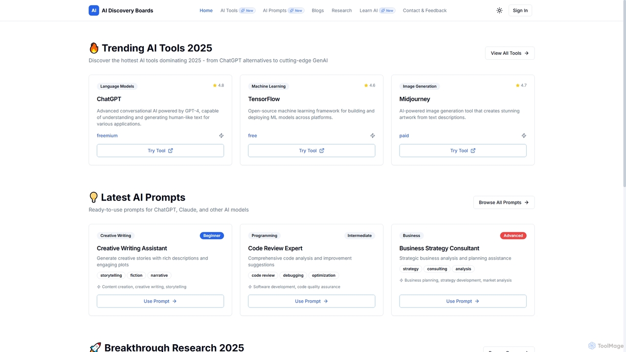The height and width of the screenshot is (352, 626).
Task: Open the AI Tools nav item
Action: click(x=238, y=10)
